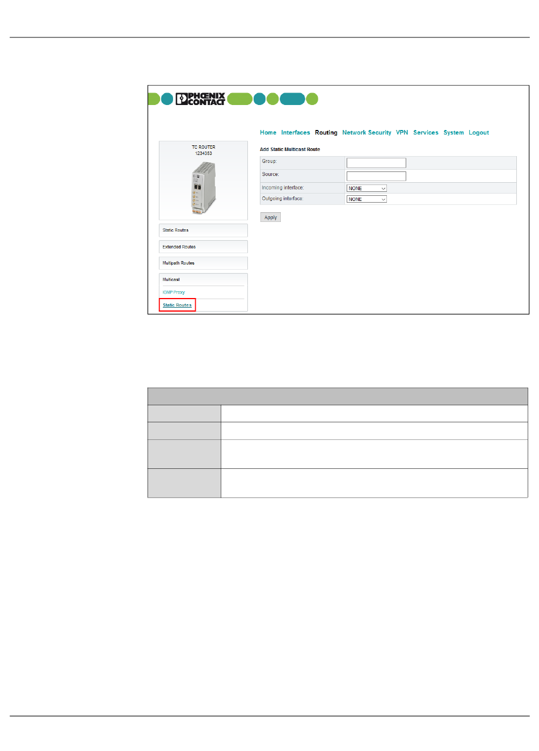This screenshot has width=539, height=751.
Task: Click the Logout link
Action: 479,133
